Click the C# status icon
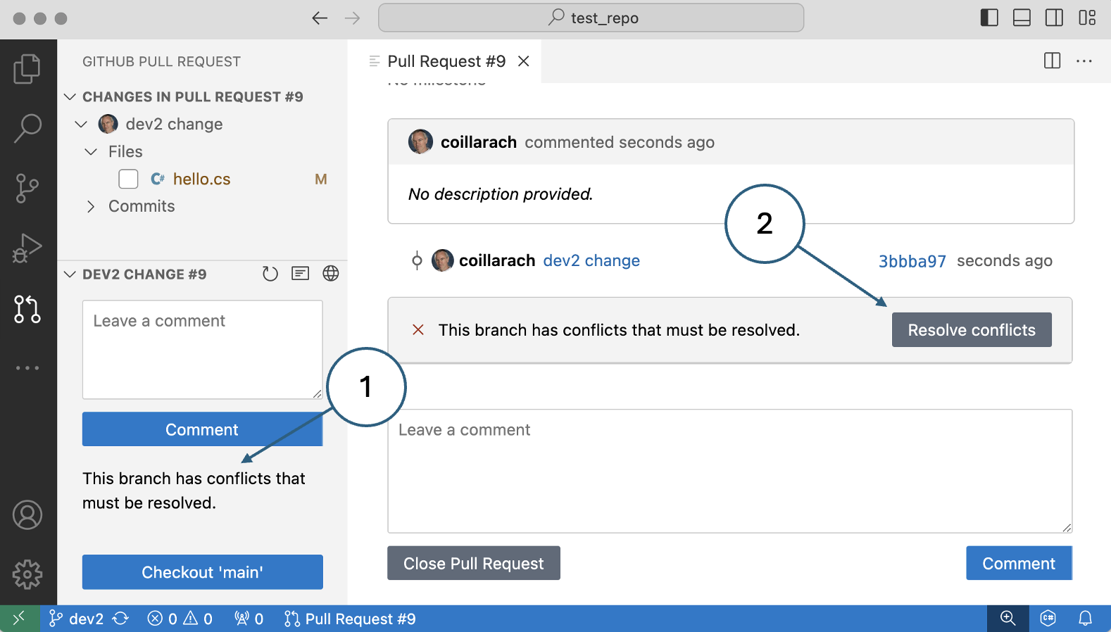Screen dimensions: 1111x632 [1048, 619]
